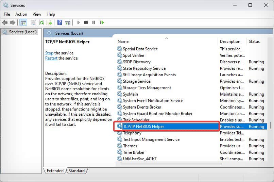Click the Export List toolbar icon
This screenshot has height=182, width=274.
pyautogui.click(x=49, y=22)
